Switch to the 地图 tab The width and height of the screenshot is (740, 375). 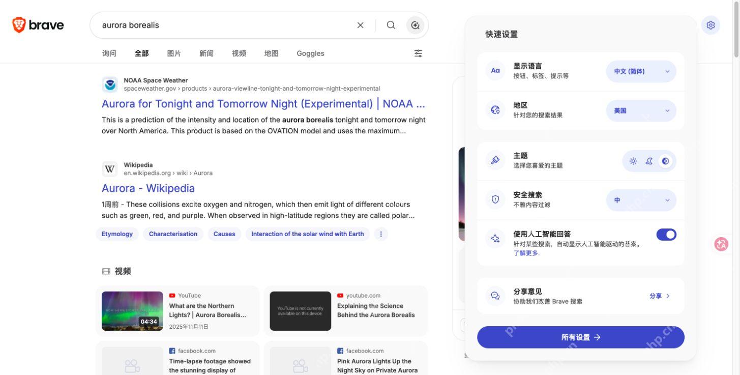272,53
